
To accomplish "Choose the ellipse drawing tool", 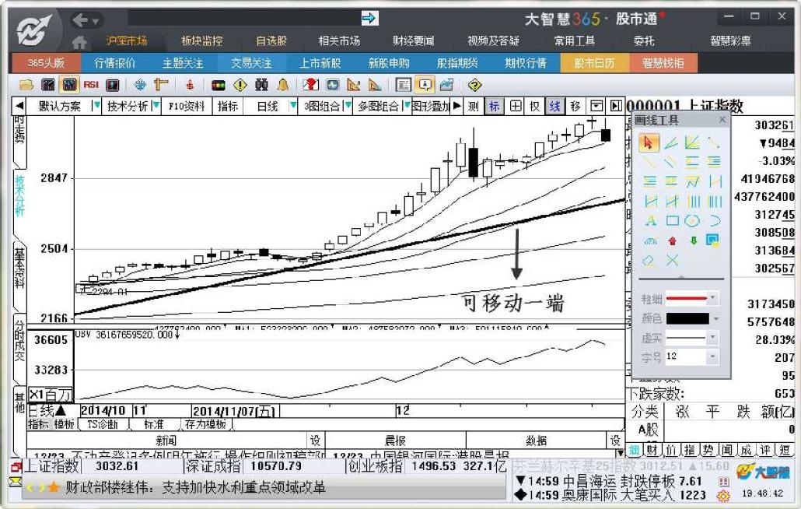I will pos(692,221).
